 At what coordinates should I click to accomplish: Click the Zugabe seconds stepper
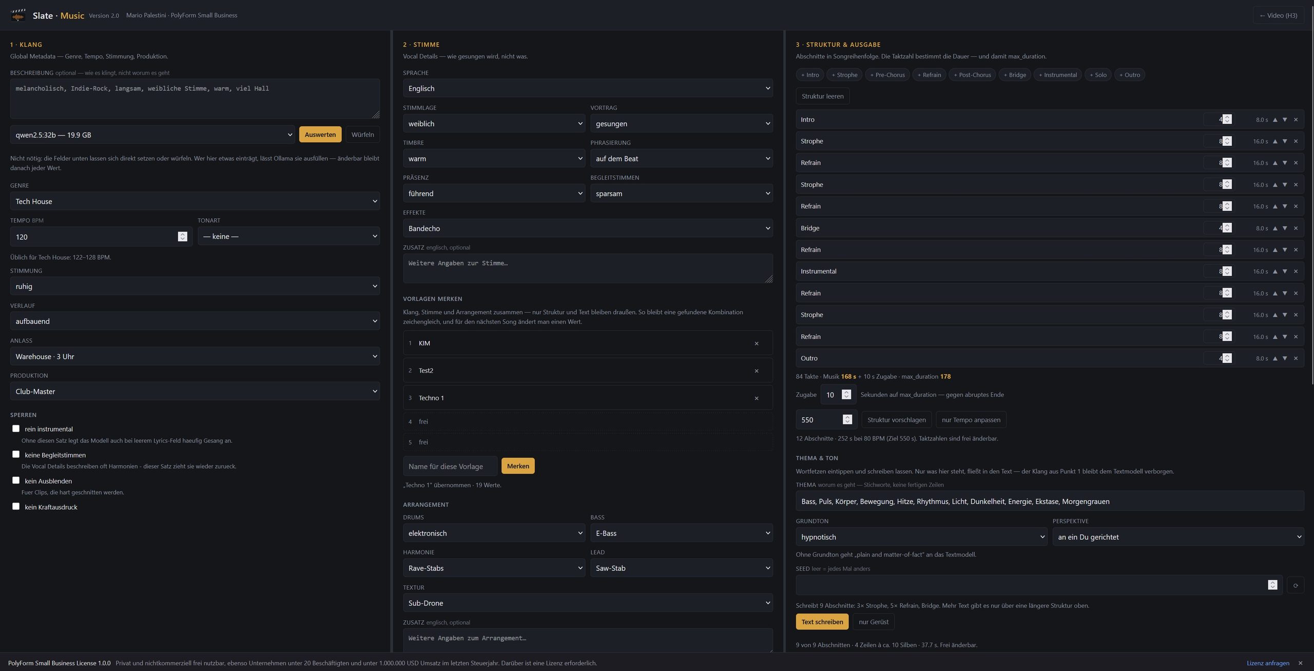coord(846,394)
